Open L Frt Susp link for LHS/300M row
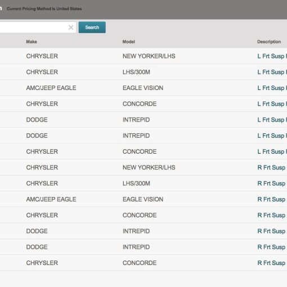 pos(272,72)
